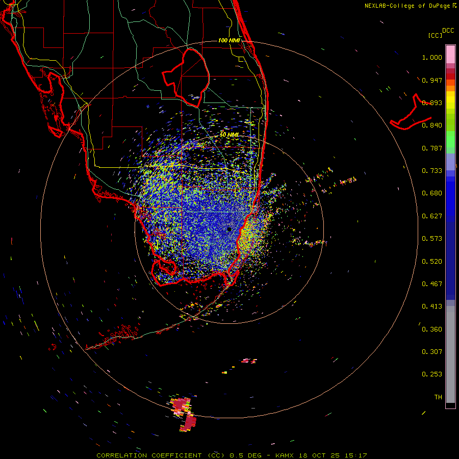Click the 0.680 color scale value
This screenshot has width=459, height=459.
432,193
